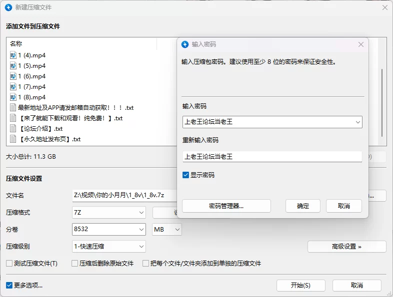Open 密码管理器... button
The width and height of the screenshot is (393, 297).
click(x=226, y=206)
